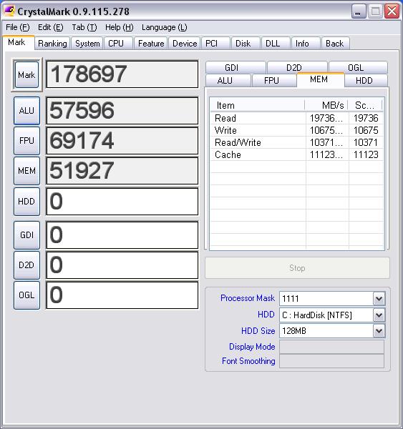The width and height of the screenshot is (403, 429).
Task: Switch to the Ranking tab
Action: [x=52, y=44]
